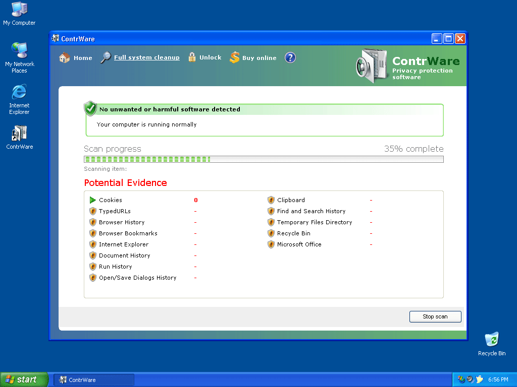This screenshot has height=387, width=517.
Task: Select the Browser History item
Action: [121, 222]
